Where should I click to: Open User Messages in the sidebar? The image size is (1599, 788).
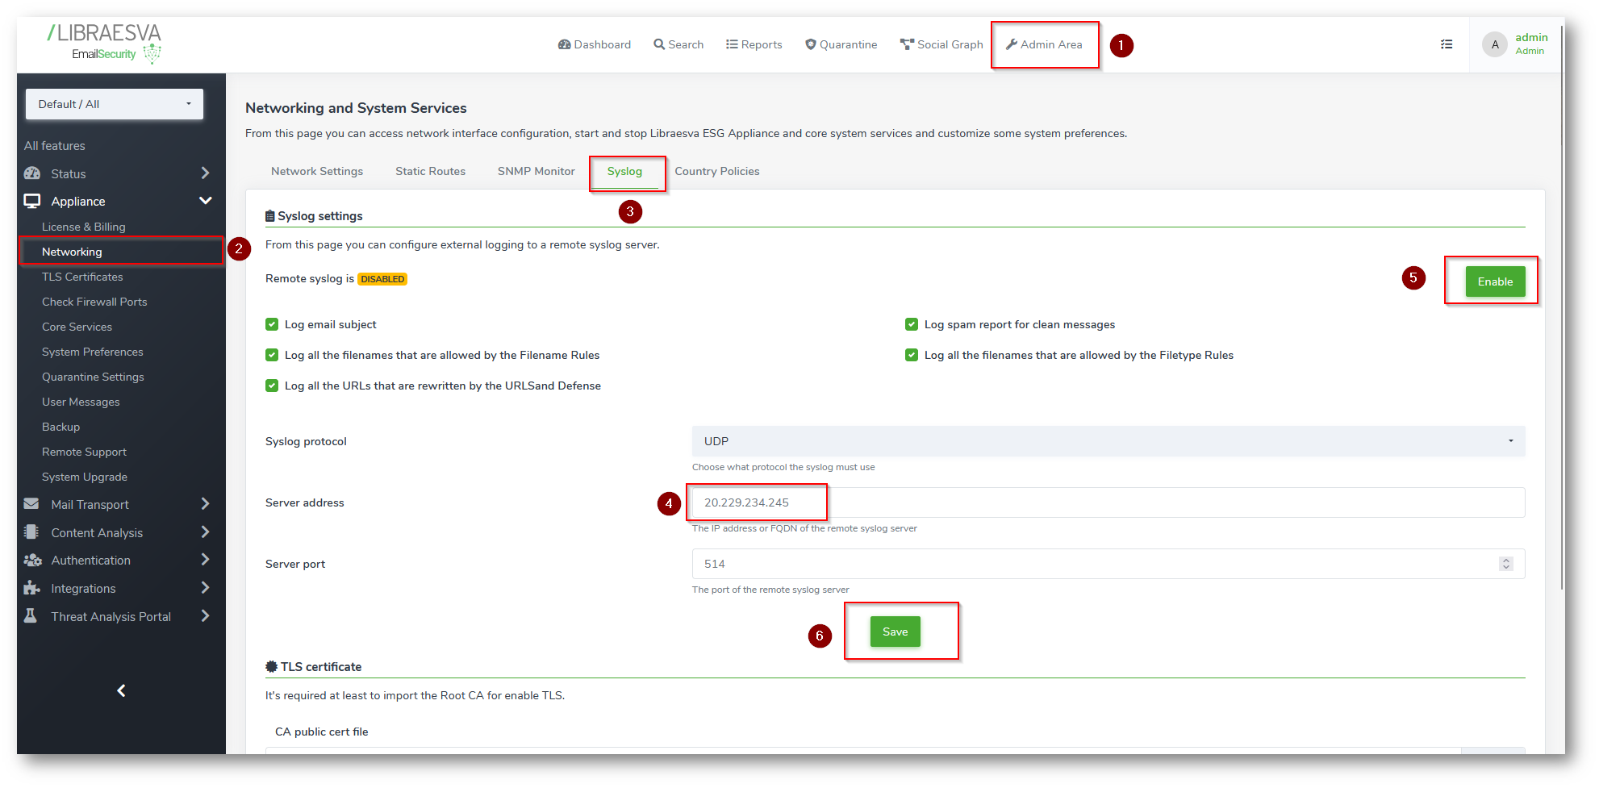click(81, 402)
